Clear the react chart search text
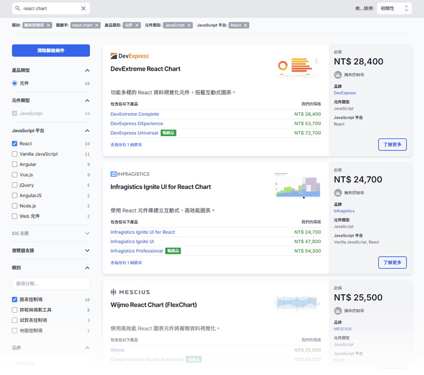 tap(83, 8)
